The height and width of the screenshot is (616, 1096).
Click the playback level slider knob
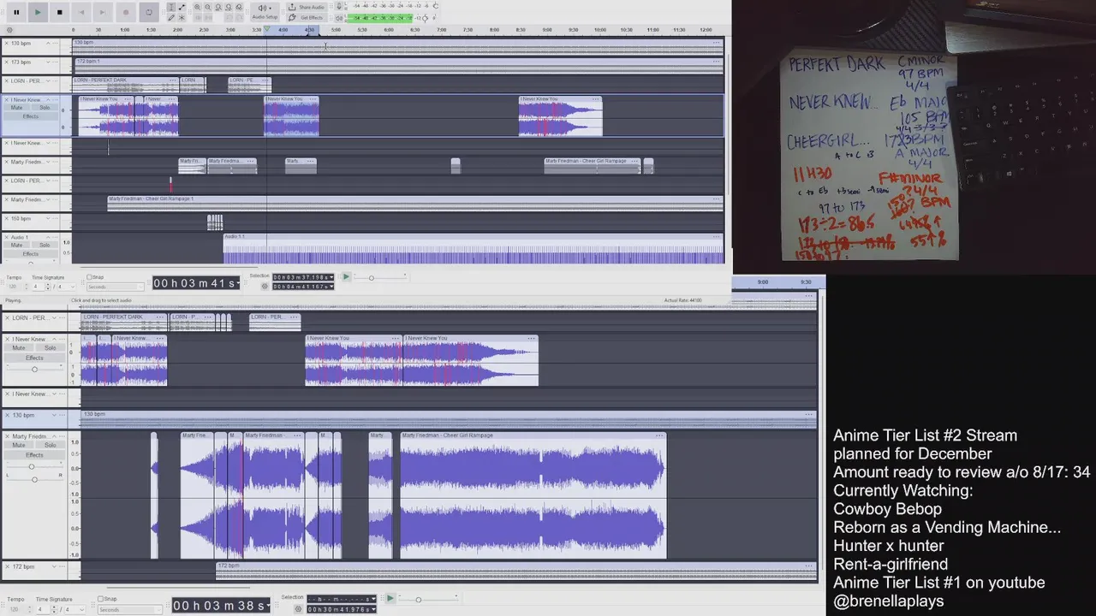425,18
